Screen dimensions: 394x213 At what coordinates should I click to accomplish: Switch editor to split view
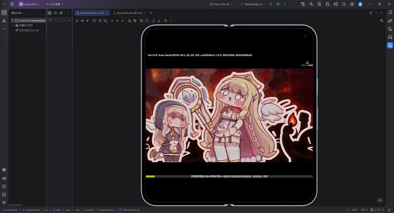coord(55,13)
